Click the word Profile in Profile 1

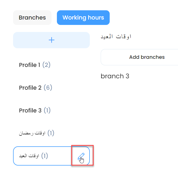click(x=28, y=65)
